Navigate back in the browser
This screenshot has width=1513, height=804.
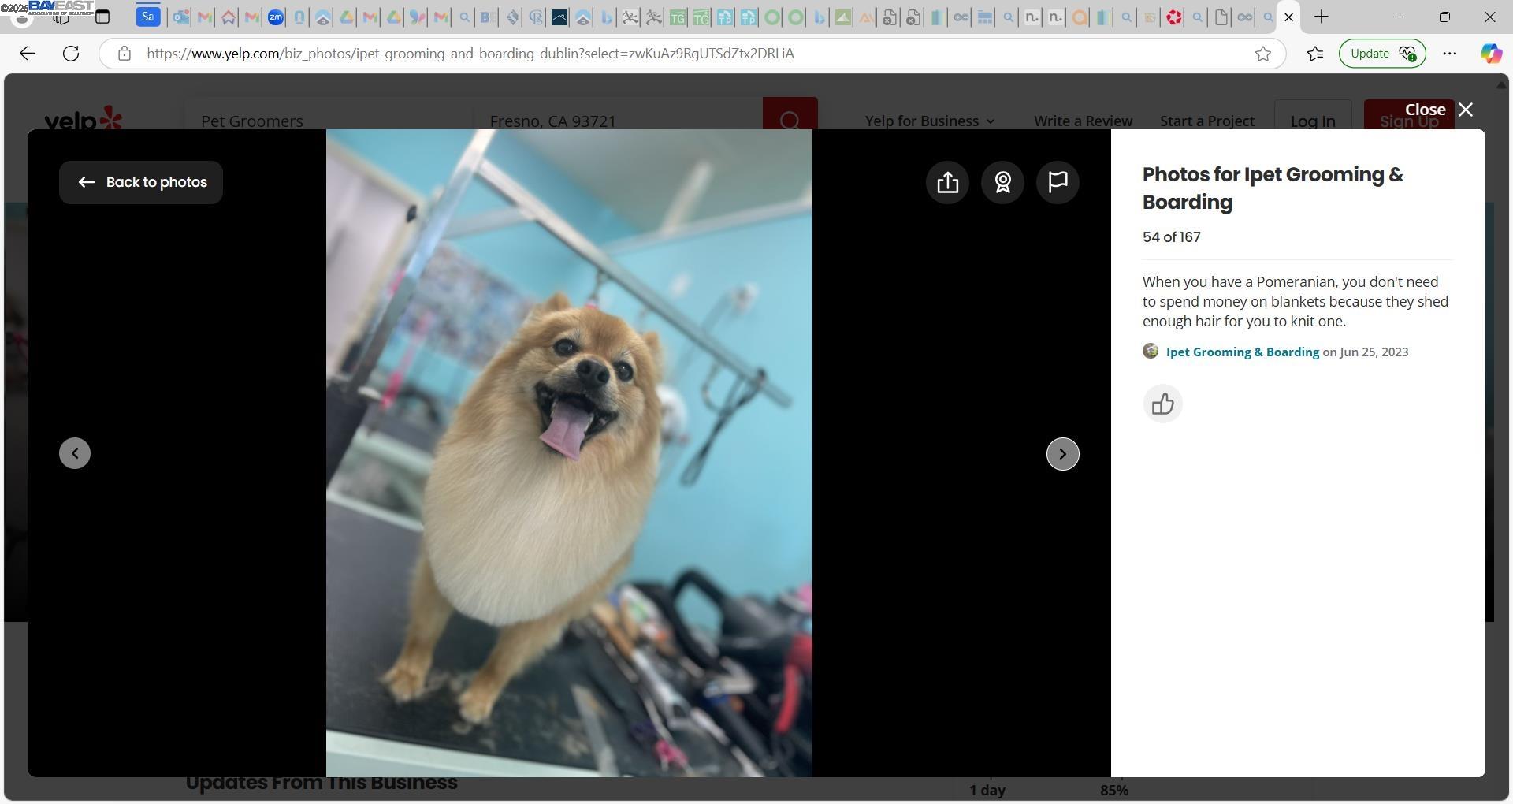click(x=28, y=54)
